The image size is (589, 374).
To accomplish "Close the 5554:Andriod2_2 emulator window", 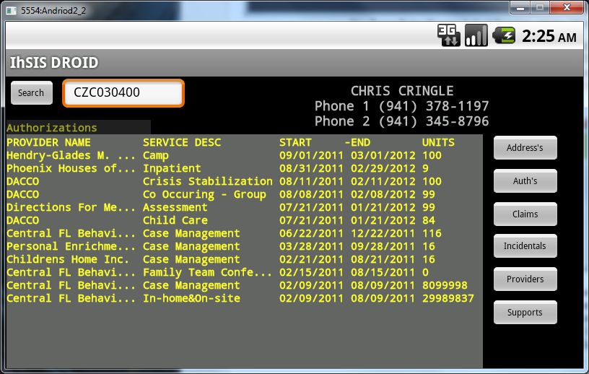I will pyautogui.click(x=567, y=7).
